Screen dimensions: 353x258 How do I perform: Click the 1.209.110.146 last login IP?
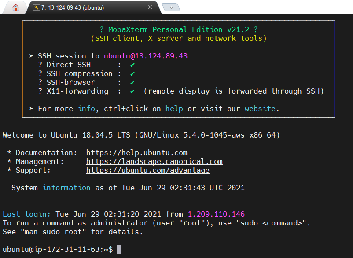[216, 214]
